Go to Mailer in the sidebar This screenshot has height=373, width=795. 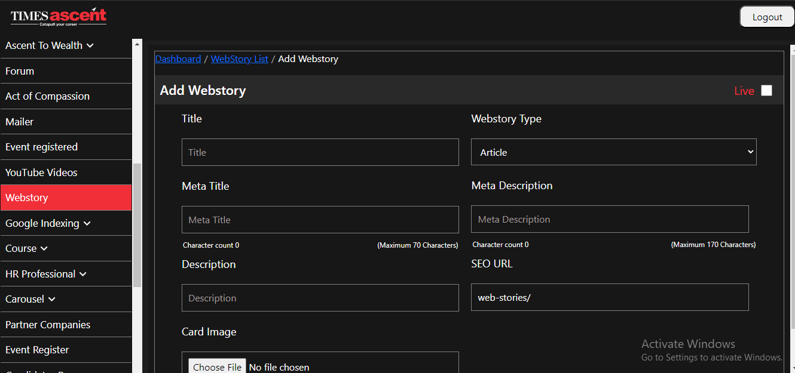tap(66, 122)
